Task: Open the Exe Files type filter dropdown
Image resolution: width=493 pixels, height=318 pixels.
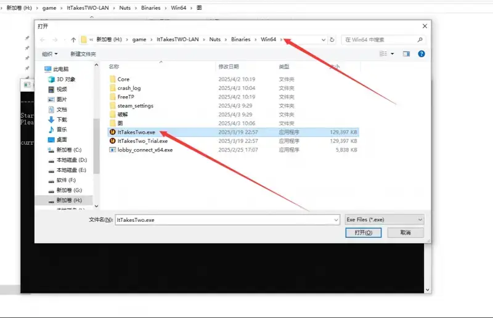Action: 384,219
